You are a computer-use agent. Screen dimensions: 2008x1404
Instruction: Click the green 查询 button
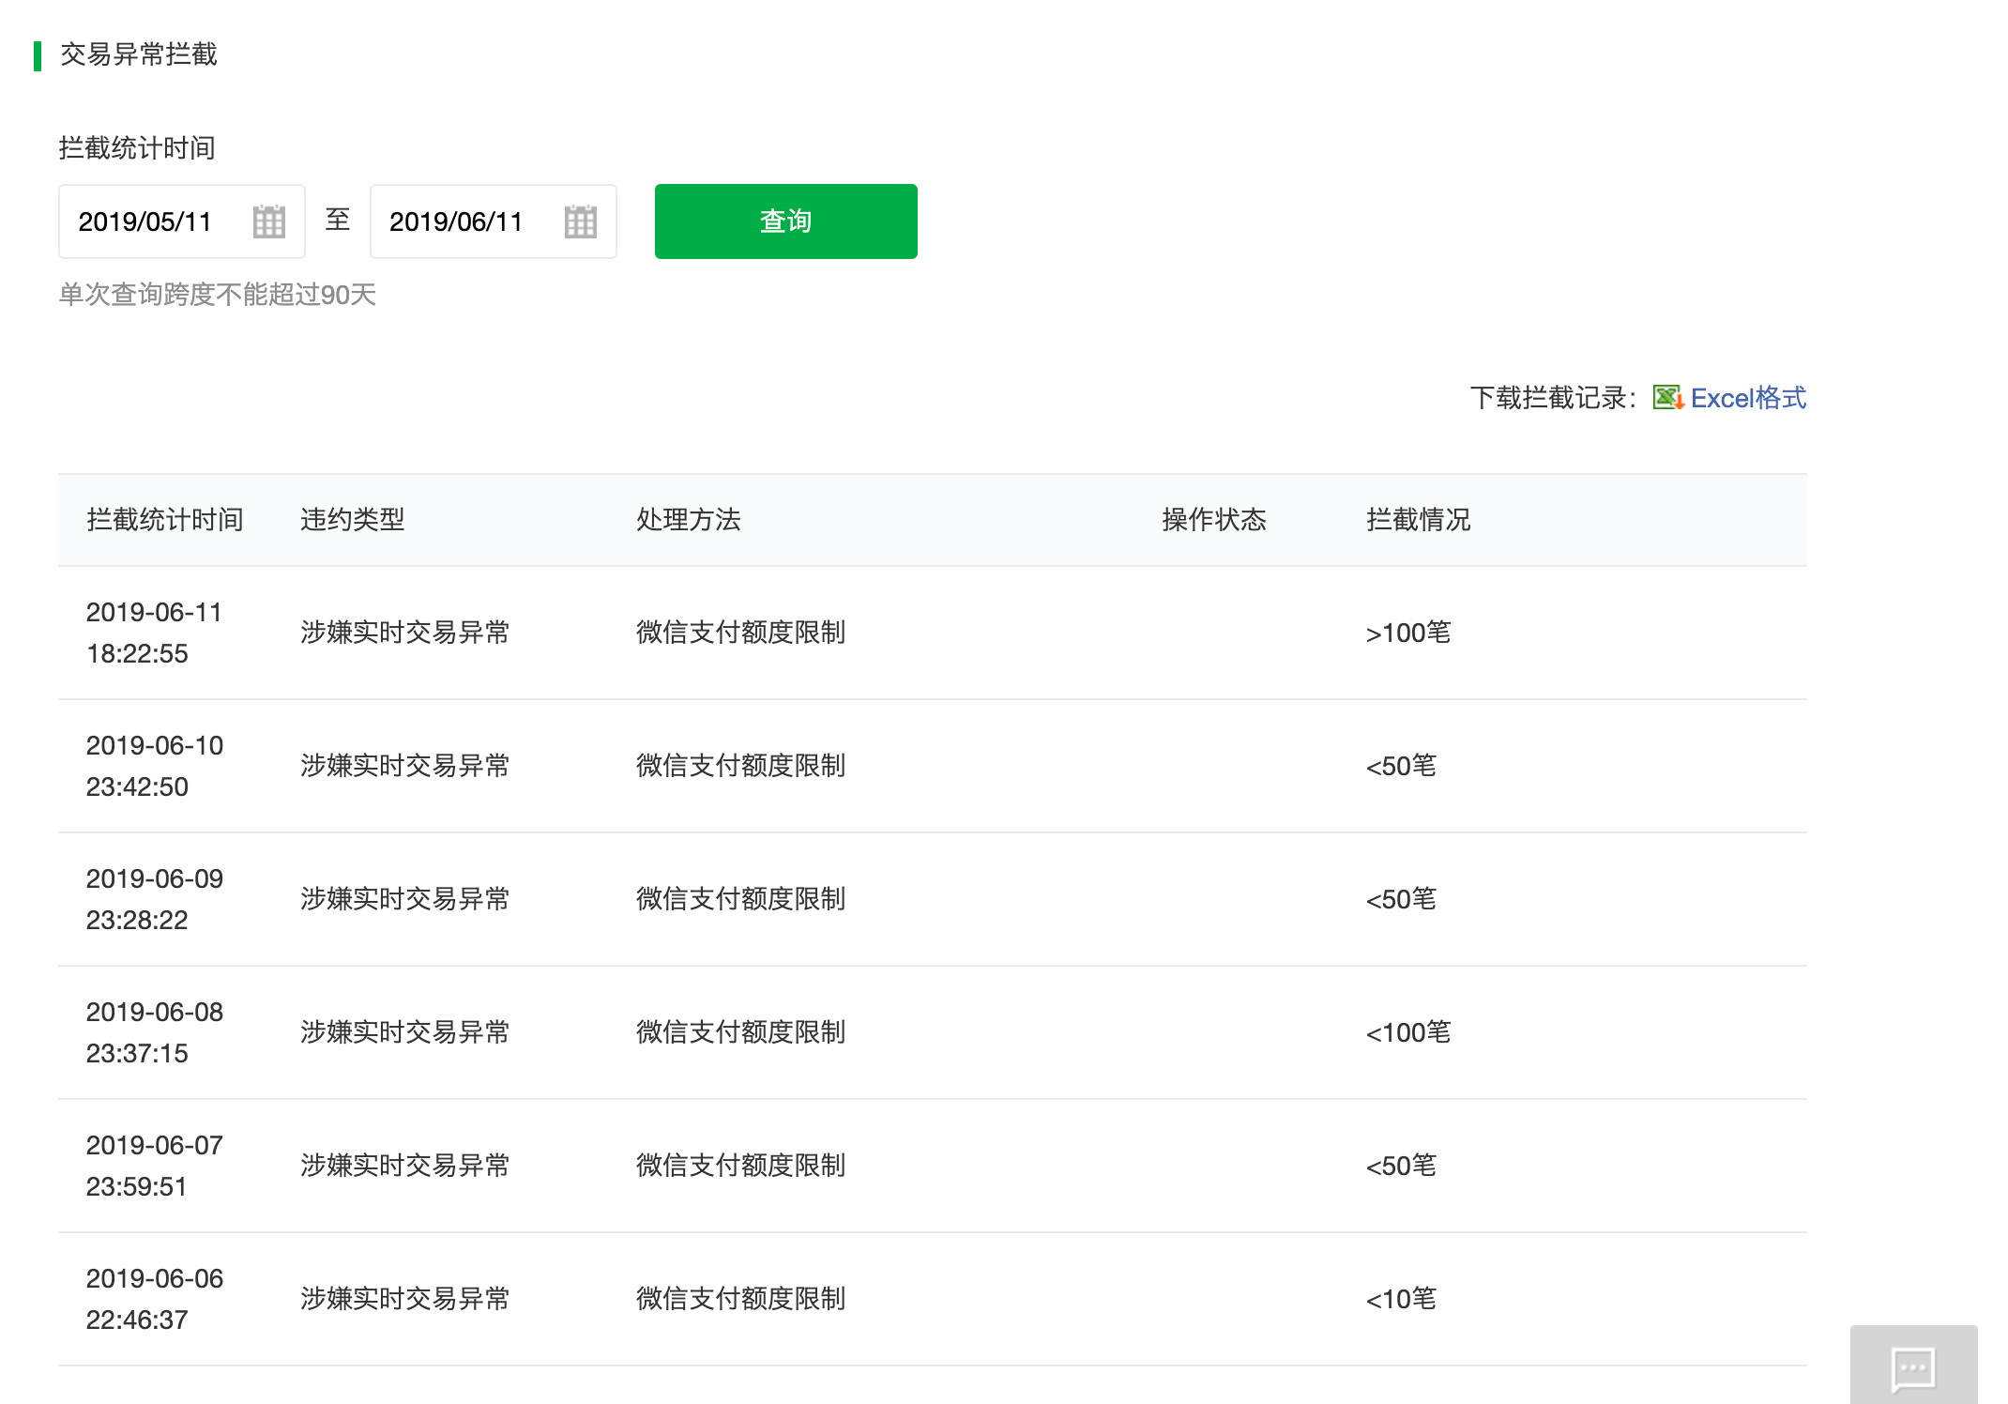coord(785,221)
